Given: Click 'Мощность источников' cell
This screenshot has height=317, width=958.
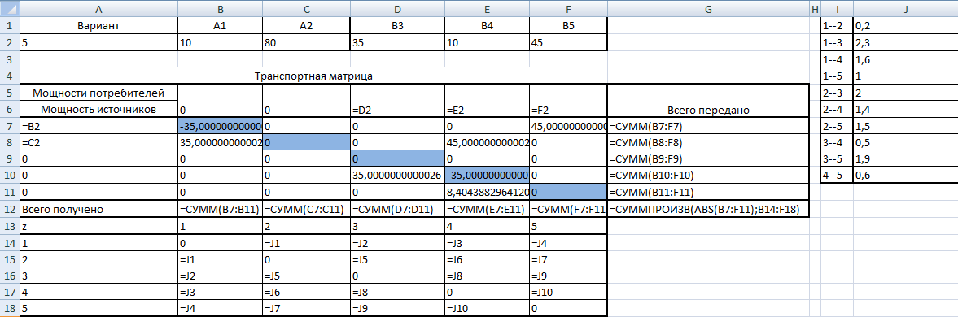Looking at the screenshot, I should (x=99, y=110).
